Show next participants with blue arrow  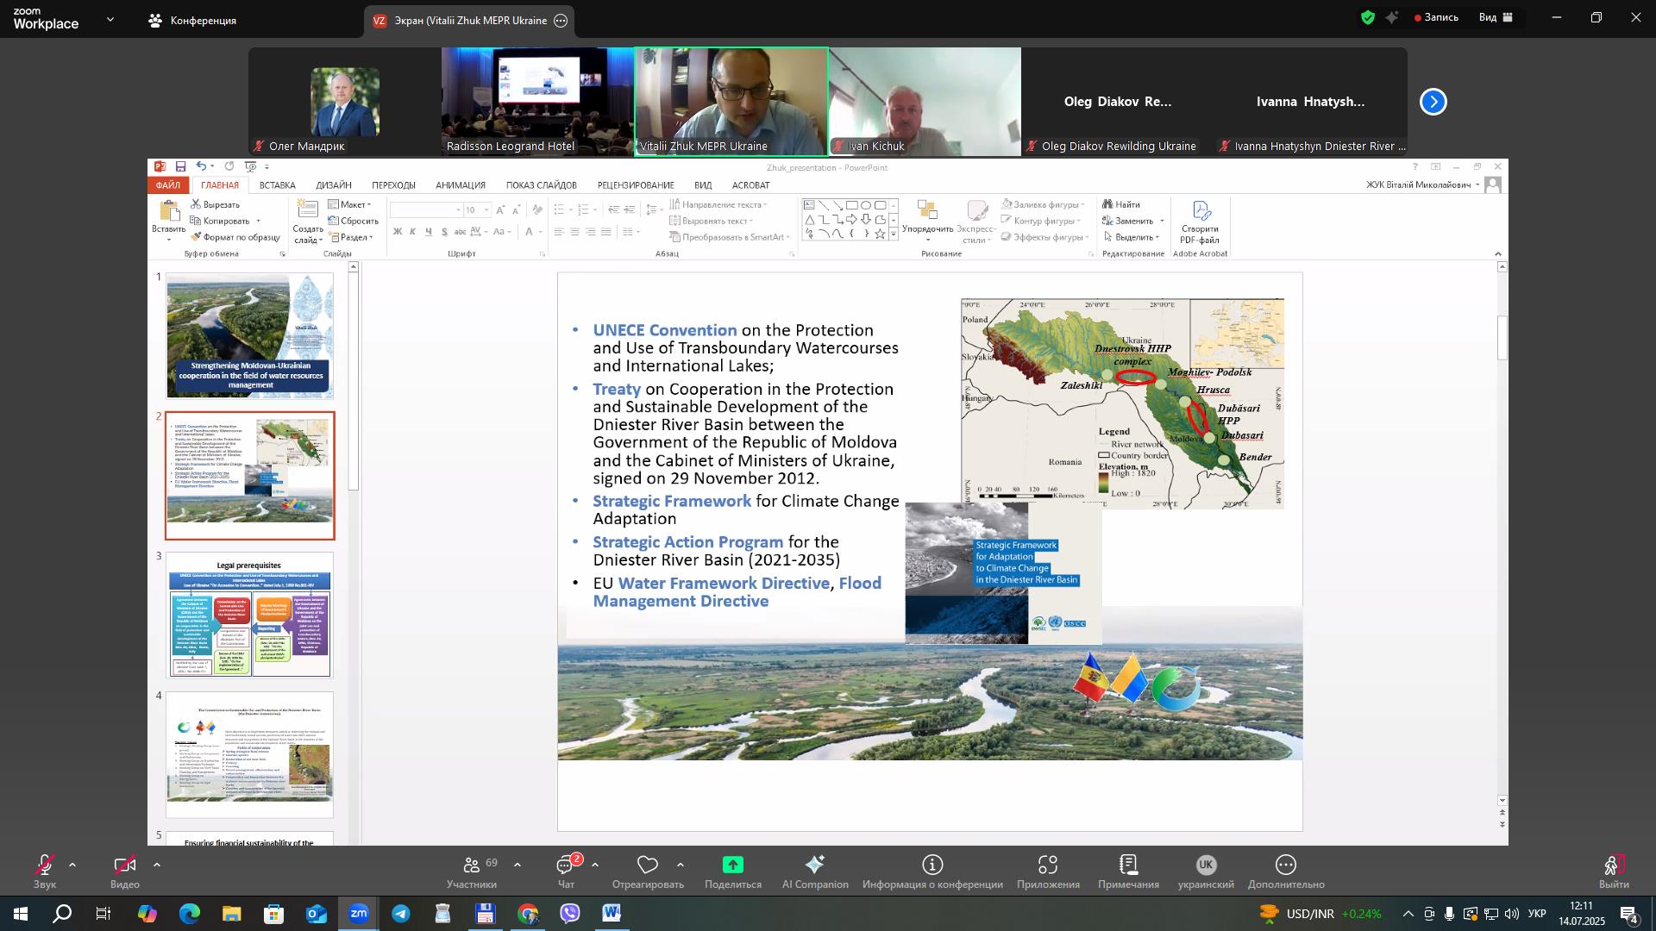[1433, 102]
